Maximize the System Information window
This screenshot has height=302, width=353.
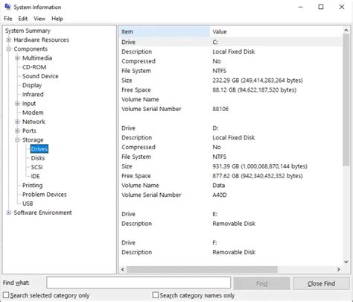pos(321,7)
